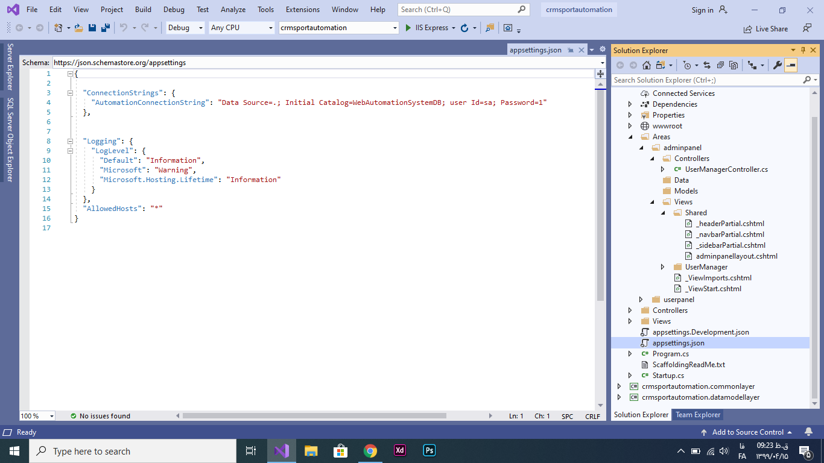Click the Pending Changes Filter clock icon
Image resolution: width=824 pixels, height=463 pixels.
[x=687, y=65]
